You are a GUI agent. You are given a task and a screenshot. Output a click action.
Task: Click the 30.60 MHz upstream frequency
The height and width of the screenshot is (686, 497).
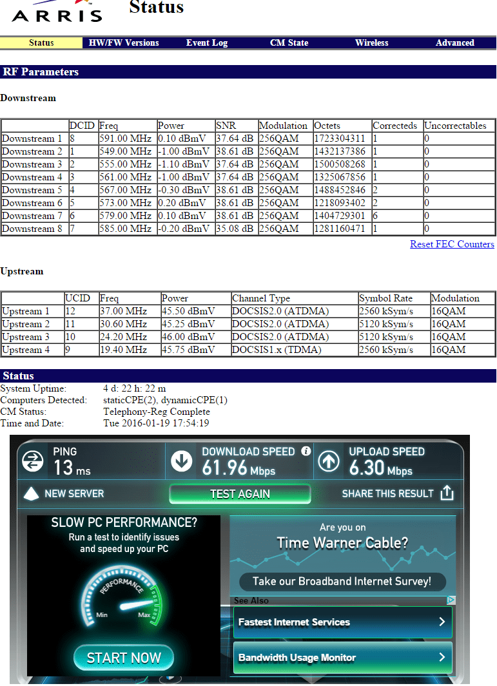coord(124,324)
